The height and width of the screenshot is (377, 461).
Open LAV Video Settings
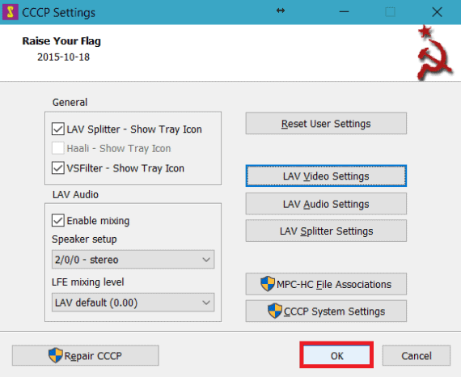tap(326, 176)
